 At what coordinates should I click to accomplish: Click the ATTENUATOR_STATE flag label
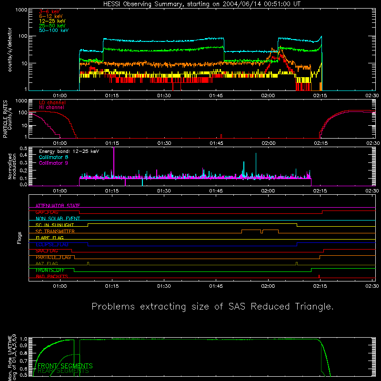(58, 206)
